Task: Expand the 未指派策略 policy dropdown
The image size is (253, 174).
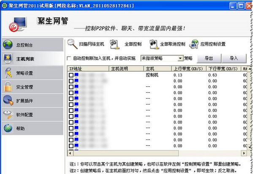Action: [x=180, y=58]
